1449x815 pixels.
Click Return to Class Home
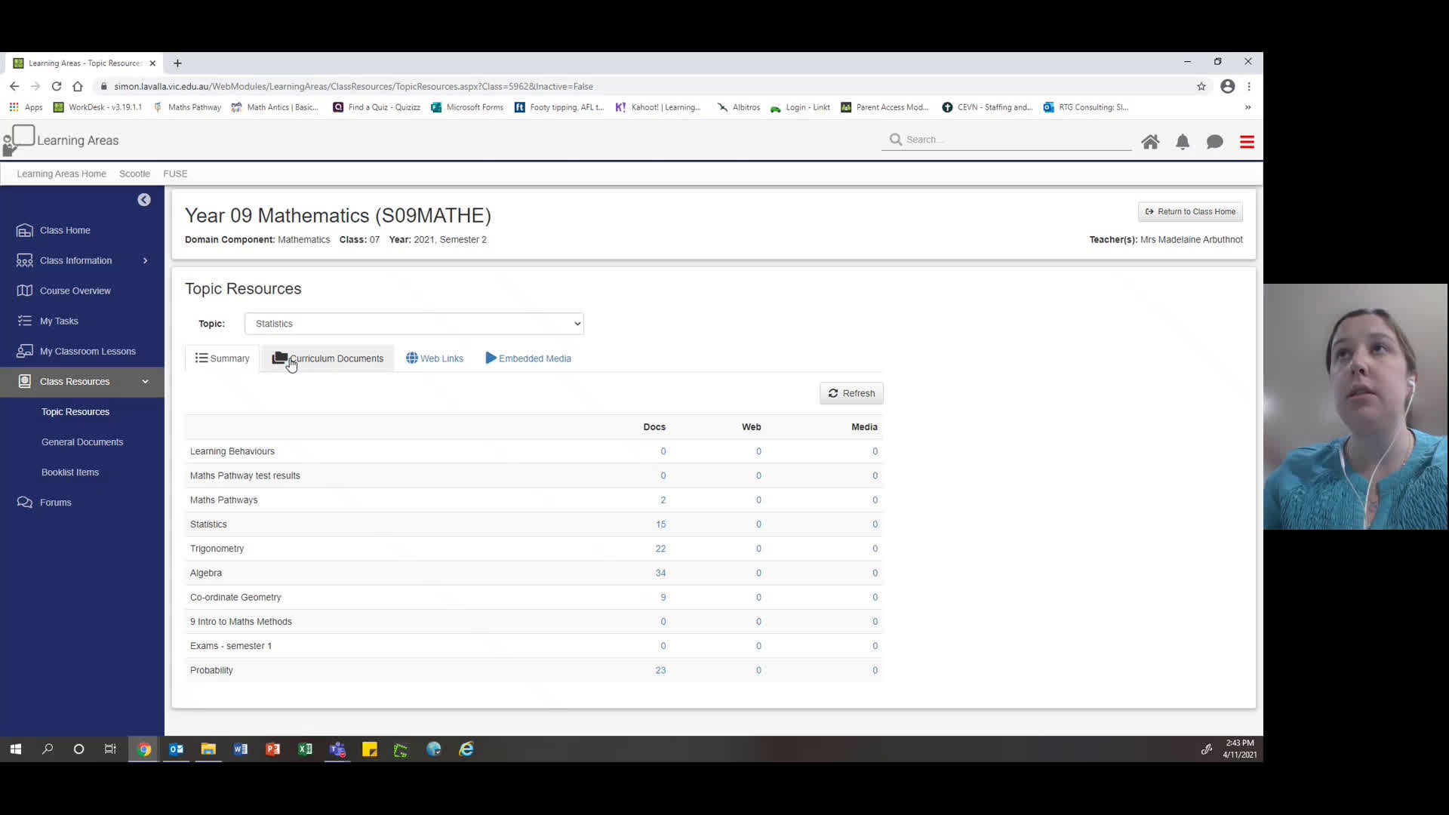[1190, 211]
